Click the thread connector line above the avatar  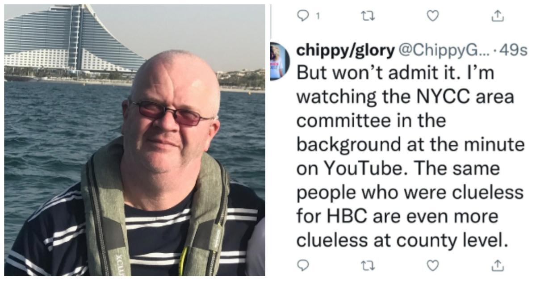[x=271, y=21]
